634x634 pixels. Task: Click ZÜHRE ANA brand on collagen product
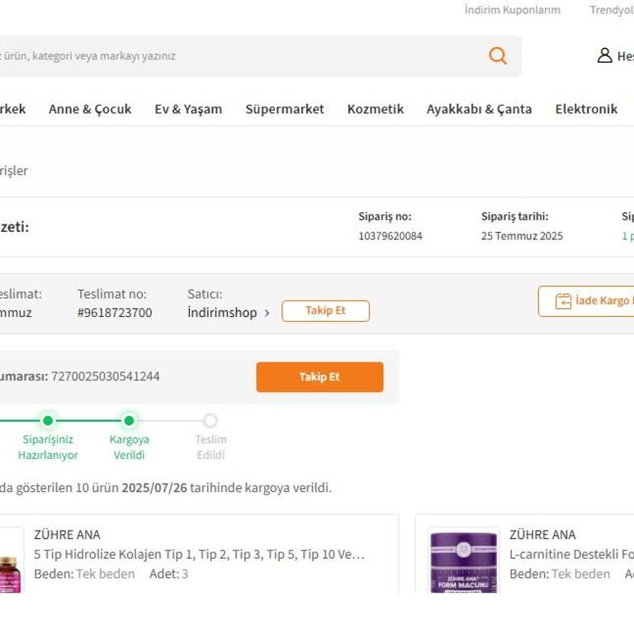pos(67,535)
